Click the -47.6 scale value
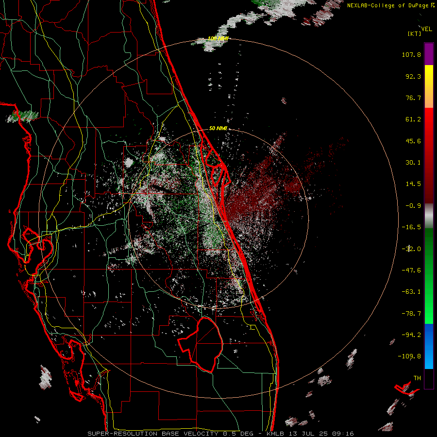The height and width of the screenshot is (437, 437). [x=411, y=270]
